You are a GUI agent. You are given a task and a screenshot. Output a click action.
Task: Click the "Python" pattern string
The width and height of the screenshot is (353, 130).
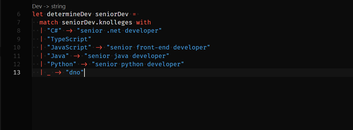tap(62, 64)
